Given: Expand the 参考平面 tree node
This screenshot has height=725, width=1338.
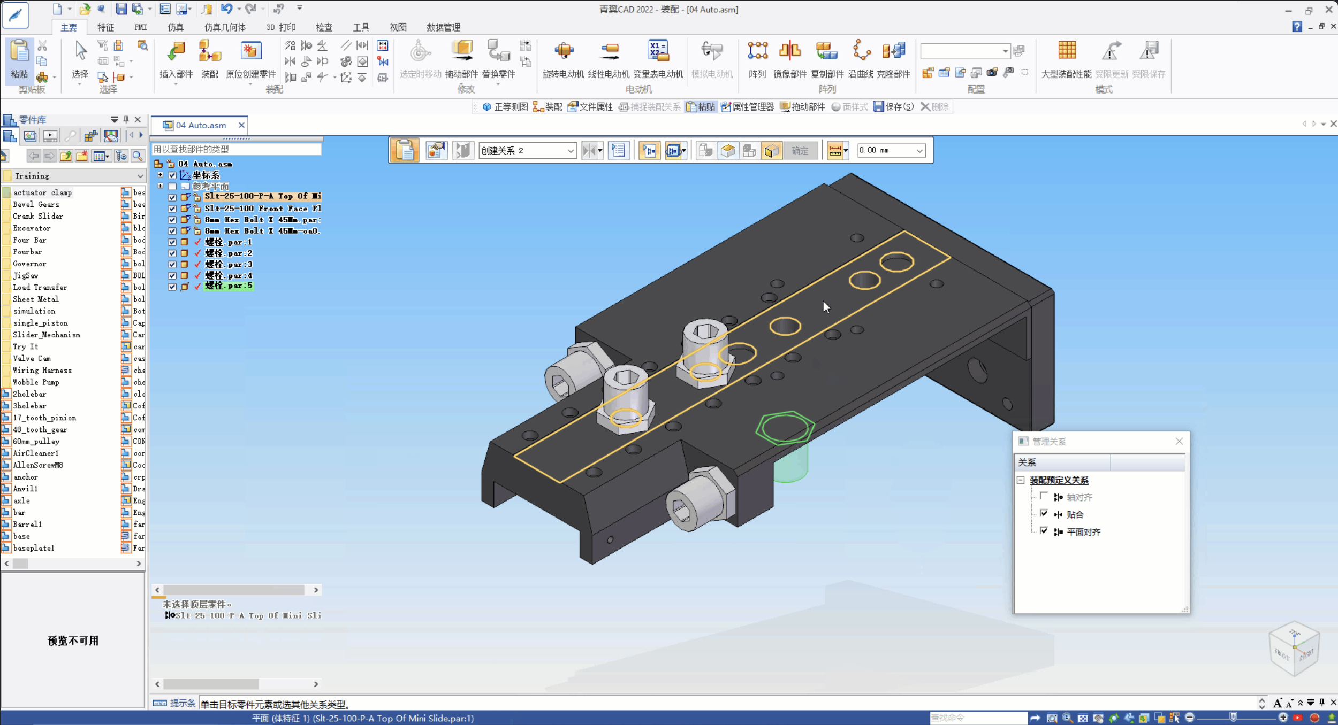Looking at the screenshot, I should [160, 186].
